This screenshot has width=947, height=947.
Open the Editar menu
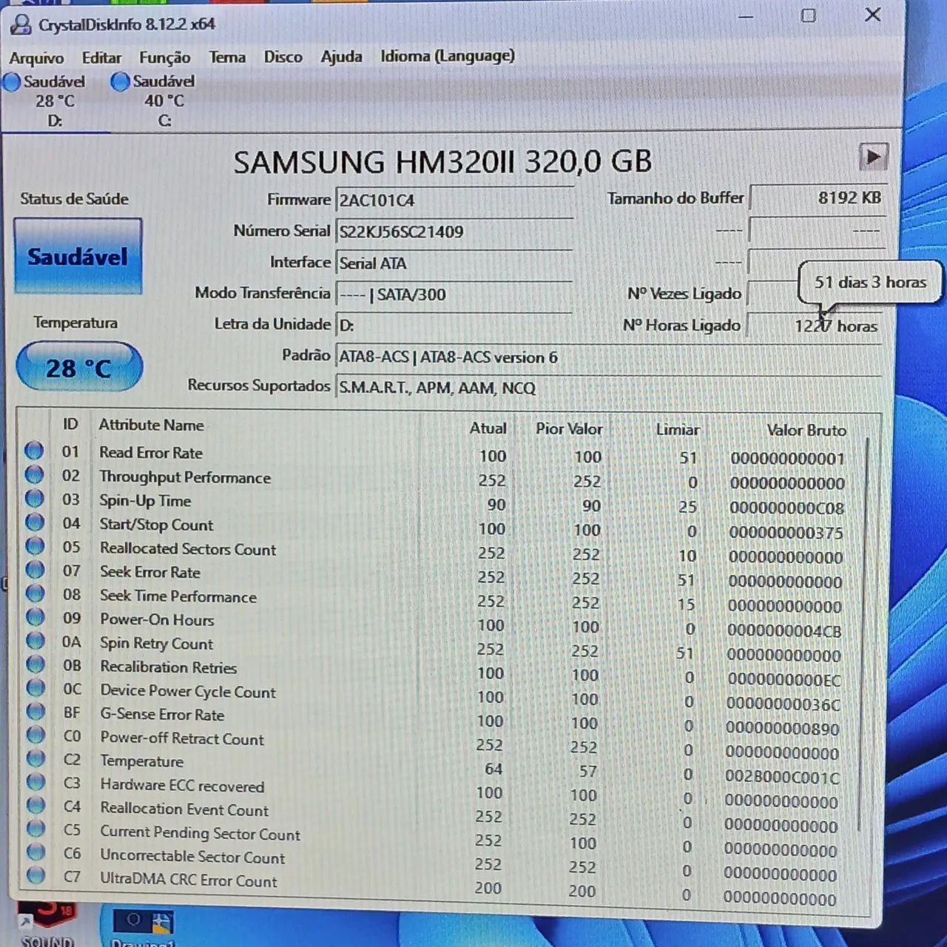[101, 58]
